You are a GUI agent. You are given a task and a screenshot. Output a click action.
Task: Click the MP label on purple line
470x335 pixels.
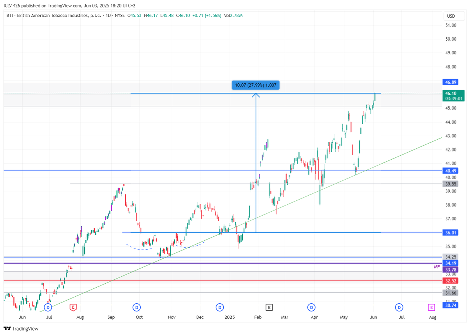[437, 267]
